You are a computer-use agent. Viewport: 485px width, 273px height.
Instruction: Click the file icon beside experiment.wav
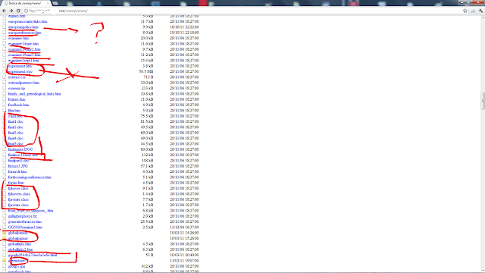point(5,71)
